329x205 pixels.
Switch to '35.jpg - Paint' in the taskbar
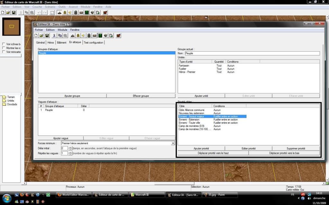(220, 195)
